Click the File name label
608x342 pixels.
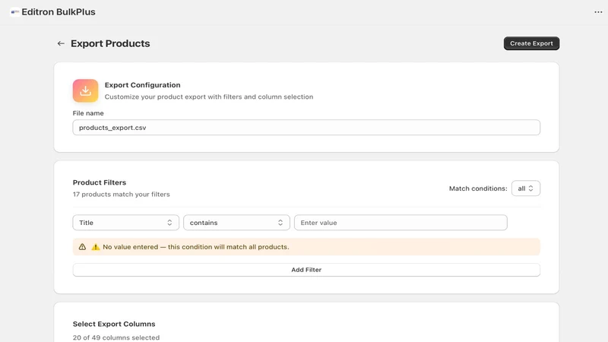click(x=88, y=113)
